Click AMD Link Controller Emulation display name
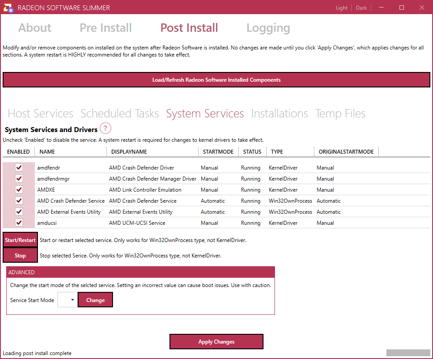Viewport: 433px width, 359px height. (x=145, y=190)
